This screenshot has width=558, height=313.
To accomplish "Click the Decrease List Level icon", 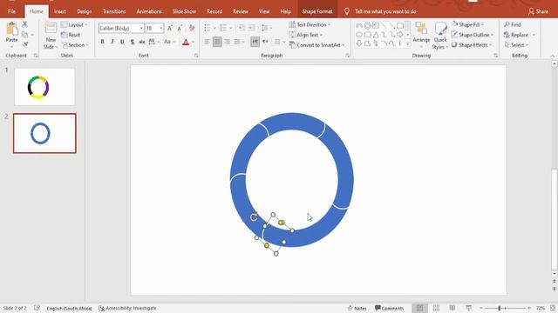I will [x=242, y=28].
